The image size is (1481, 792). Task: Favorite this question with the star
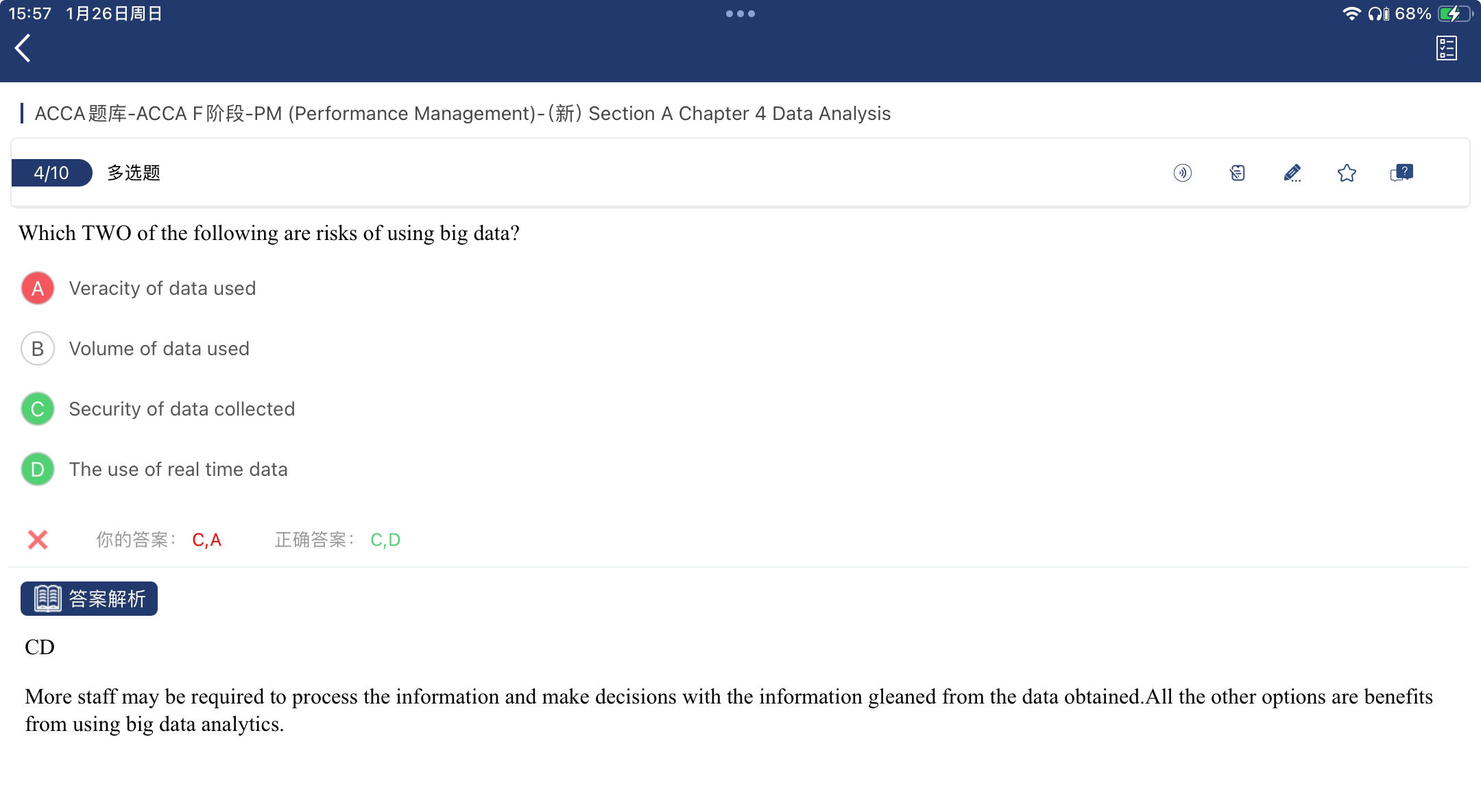pyautogui.click(x=1347, y=173)
